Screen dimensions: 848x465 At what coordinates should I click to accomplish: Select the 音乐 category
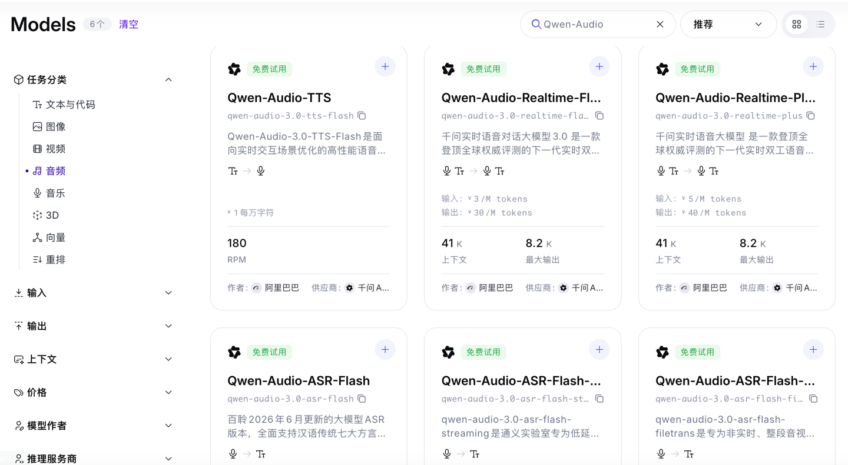49,193
